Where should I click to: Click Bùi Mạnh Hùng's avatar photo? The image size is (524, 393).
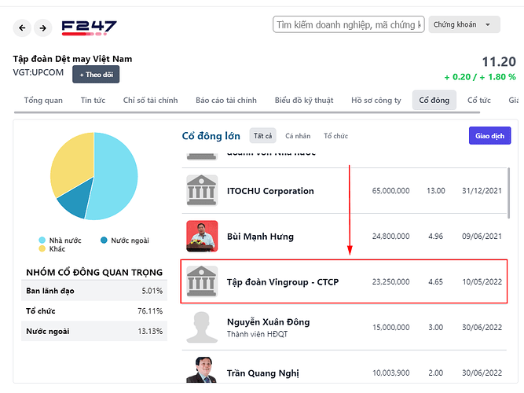click(x=202, y=236)
